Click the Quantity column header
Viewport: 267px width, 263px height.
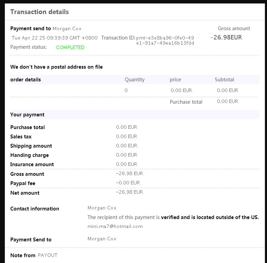coord(135,80)
